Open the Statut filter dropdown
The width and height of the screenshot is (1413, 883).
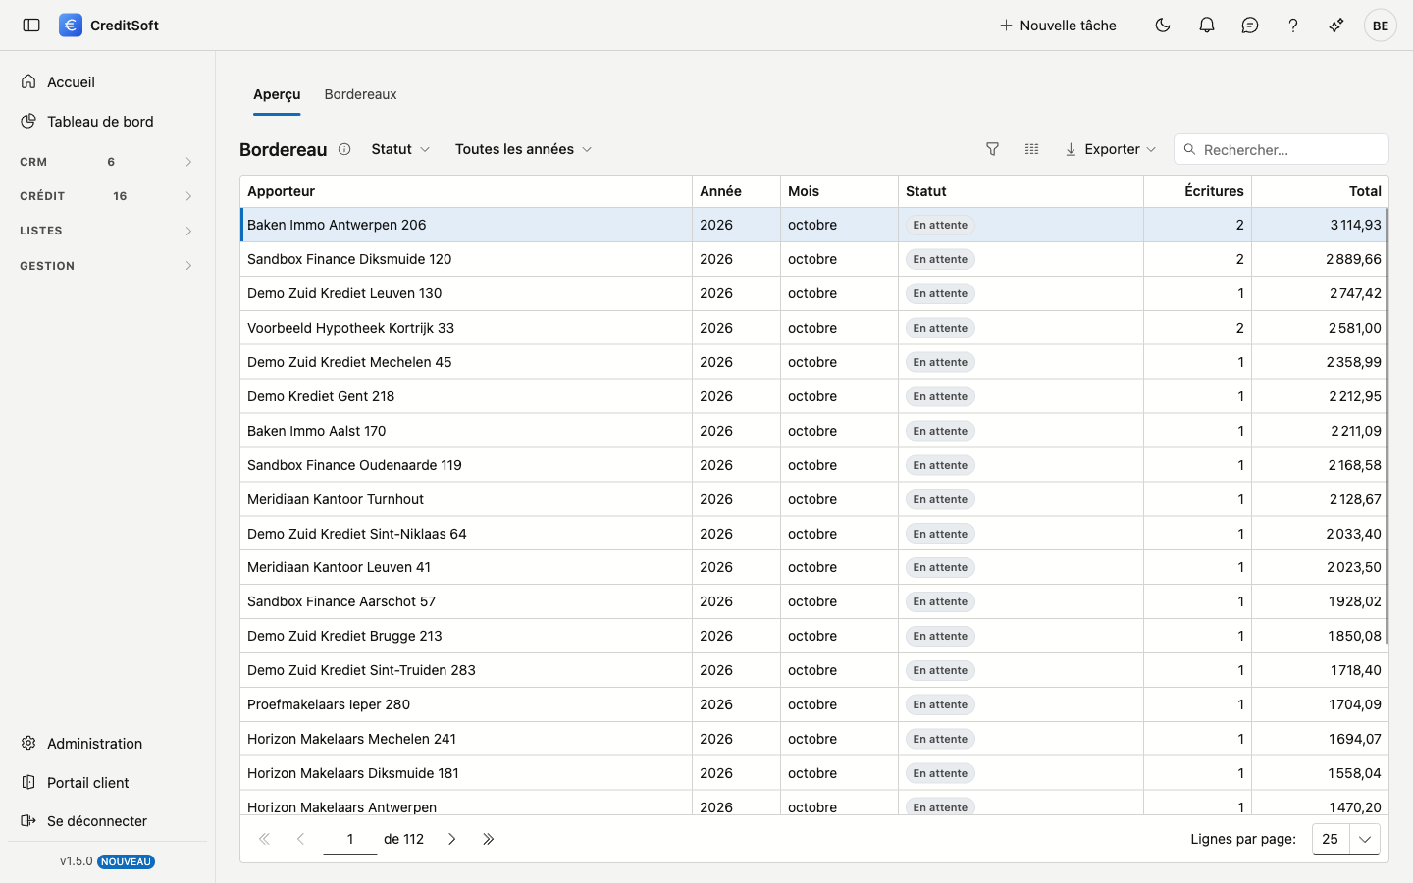400,149
